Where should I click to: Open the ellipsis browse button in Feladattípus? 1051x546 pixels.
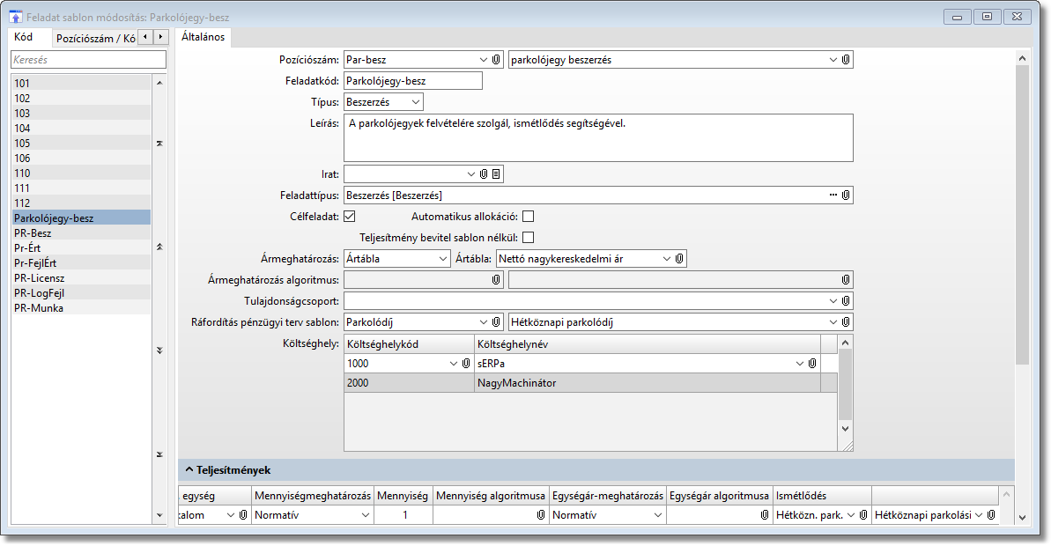(x=833, y=195)
